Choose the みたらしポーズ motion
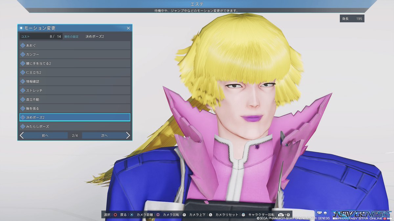The height and width of the screenshot is (221, 394). pos(75,126)
